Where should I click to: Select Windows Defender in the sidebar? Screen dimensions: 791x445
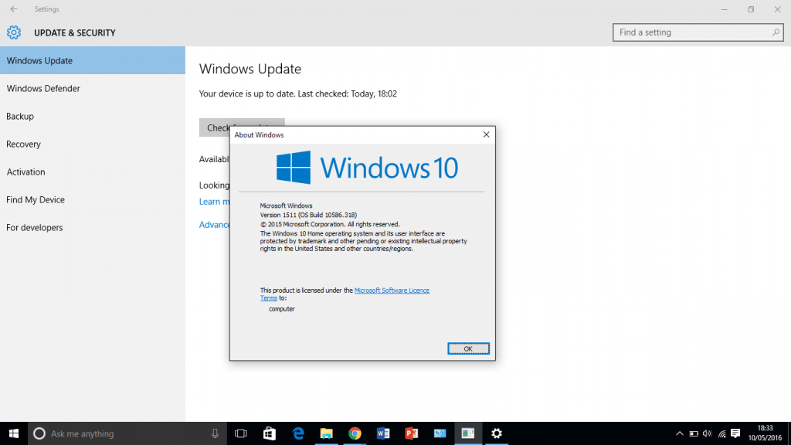(x=93, y=88)
